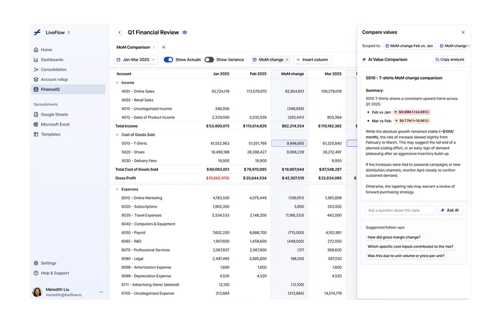Click the 6050 - Payroll account

(133, 233)
